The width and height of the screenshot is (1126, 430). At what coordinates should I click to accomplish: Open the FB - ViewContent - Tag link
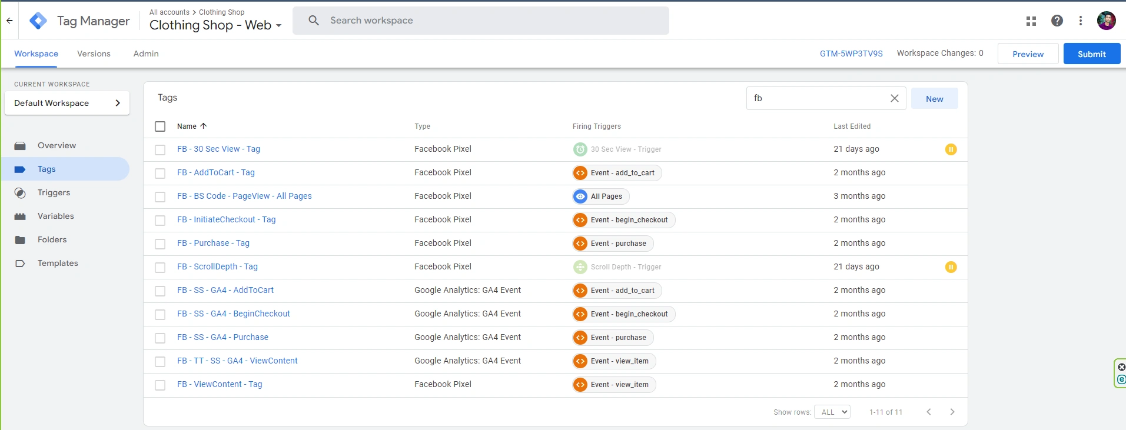tap(220, 384)
